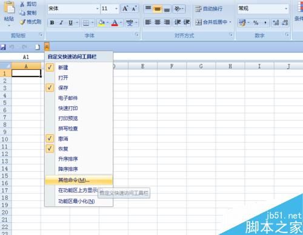This screenshot has width=303, height=235.
Task: Apply the fill color bucket
Action: click(102, 22)
